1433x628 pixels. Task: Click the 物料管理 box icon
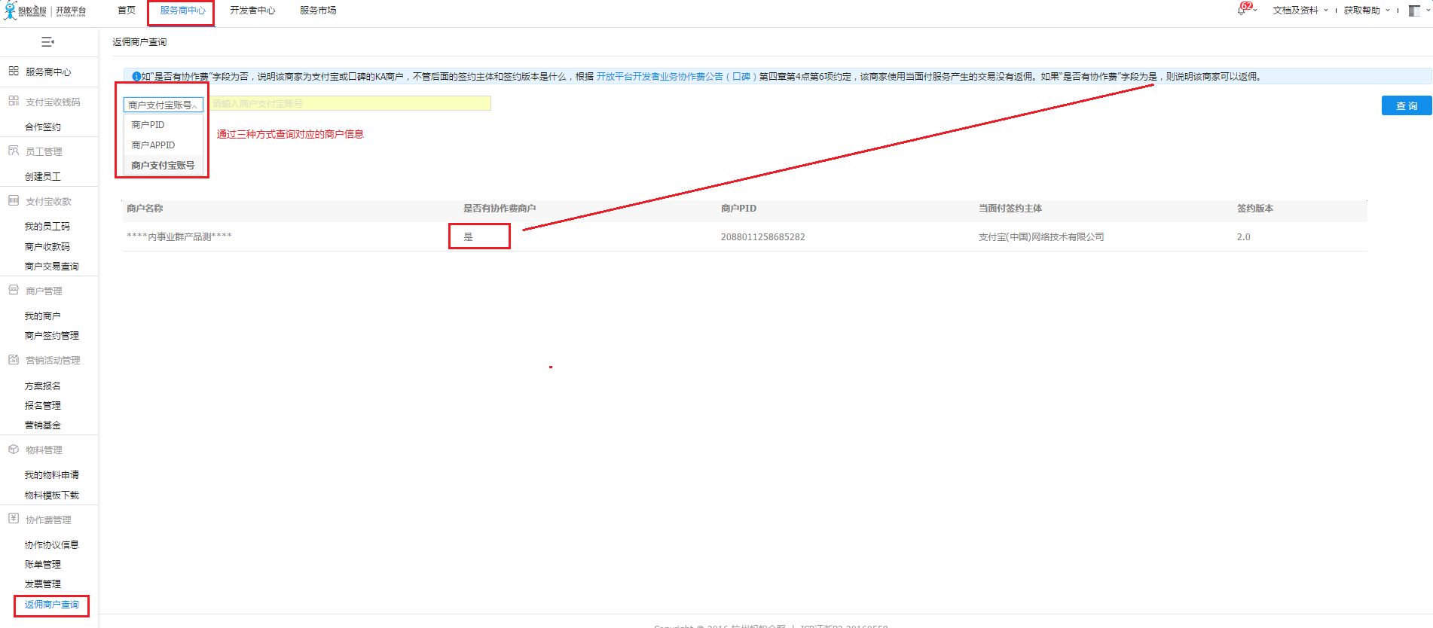tap(14, 450)
